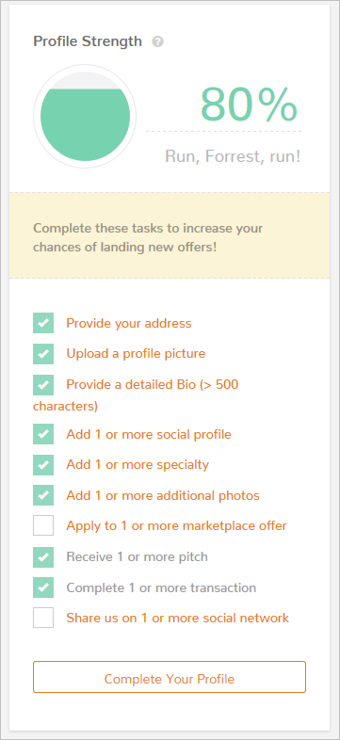This screenshot has width=340, height=740.
Task: Check the Apply to marketplace offer box
Action: (x=43, y=525)
